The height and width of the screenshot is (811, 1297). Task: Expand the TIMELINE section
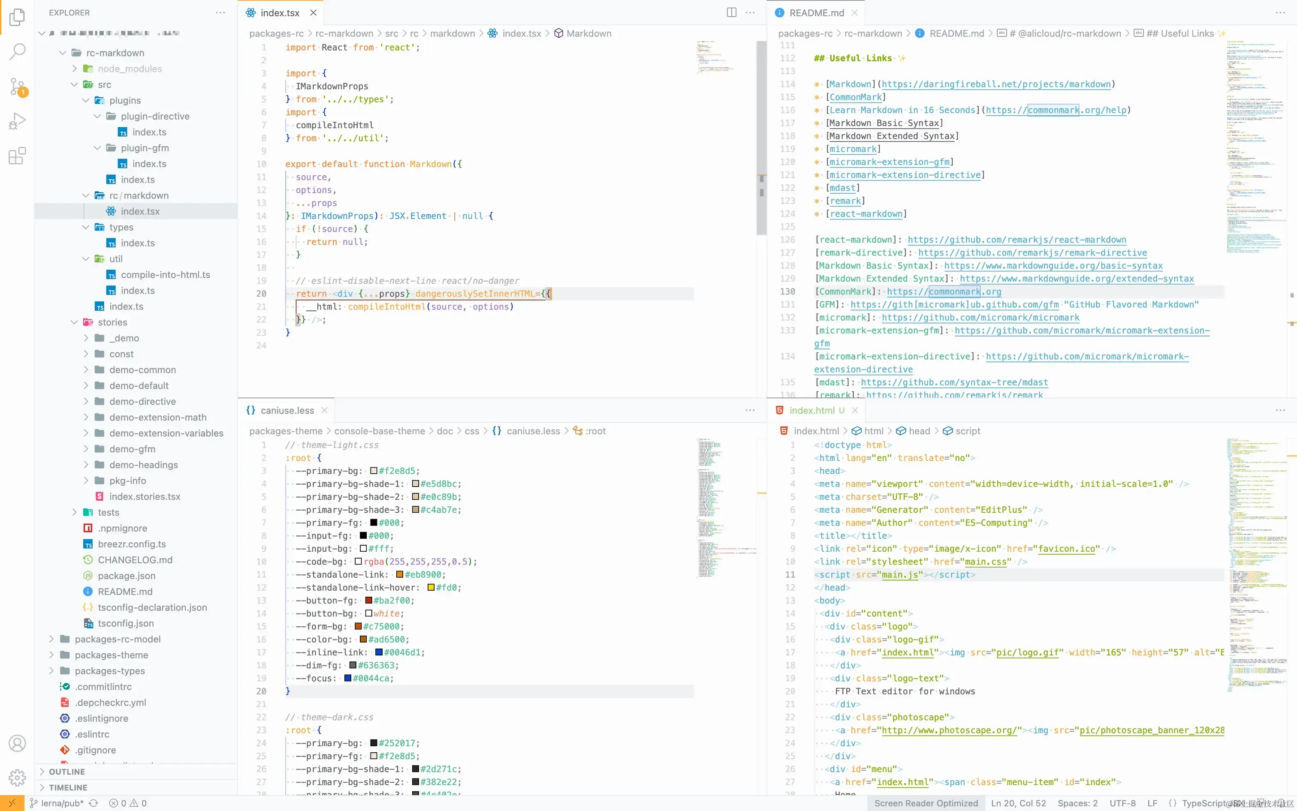(68, 787)
